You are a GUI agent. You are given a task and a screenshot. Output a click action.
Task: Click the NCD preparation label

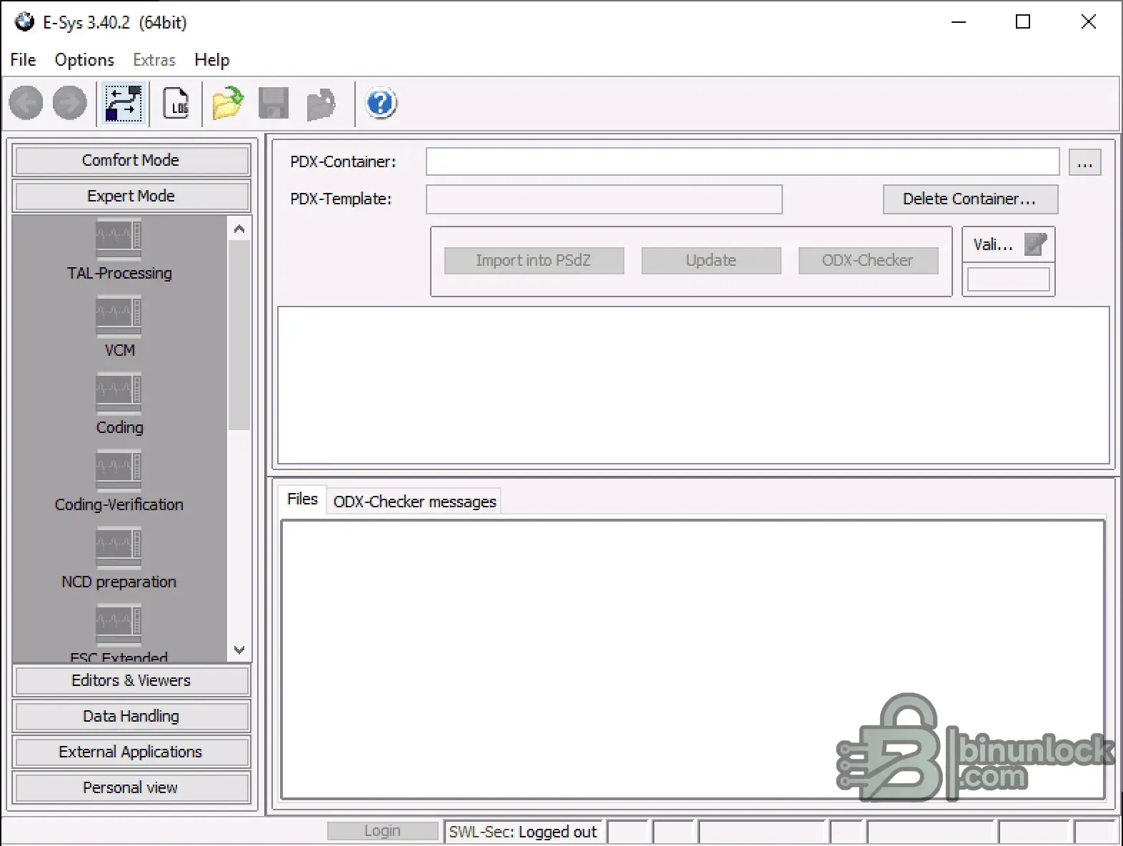point(119,582)
